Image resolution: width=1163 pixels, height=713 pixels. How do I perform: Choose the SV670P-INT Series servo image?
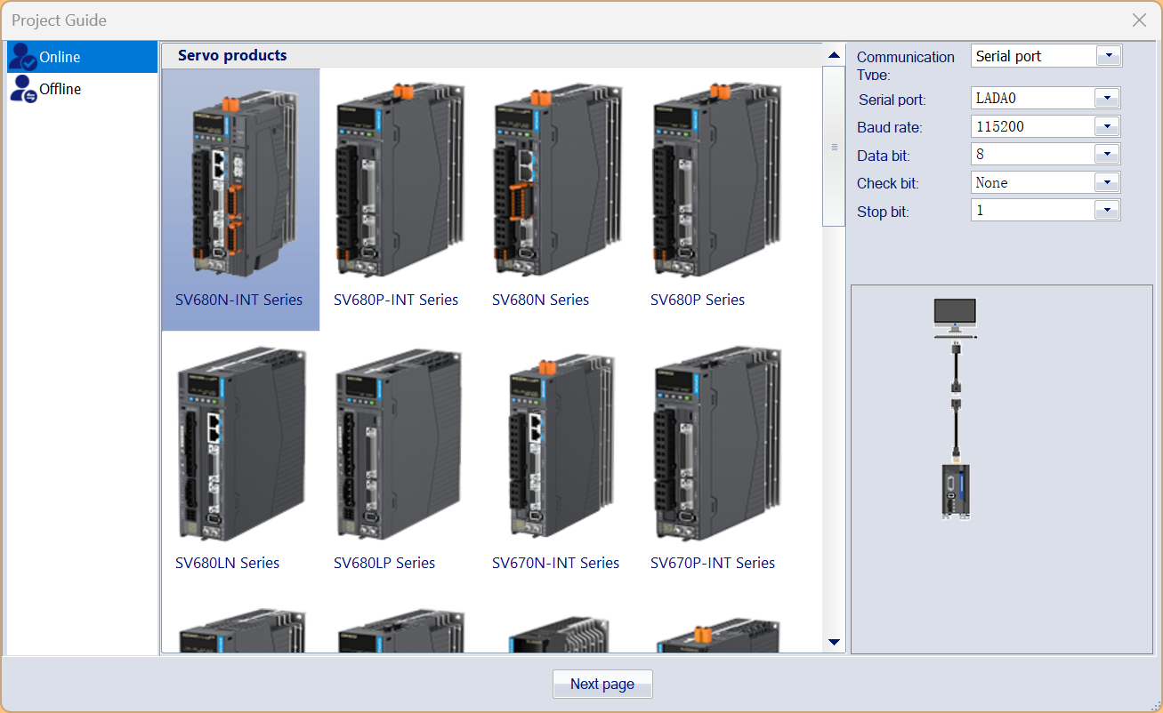click(715, 445)
